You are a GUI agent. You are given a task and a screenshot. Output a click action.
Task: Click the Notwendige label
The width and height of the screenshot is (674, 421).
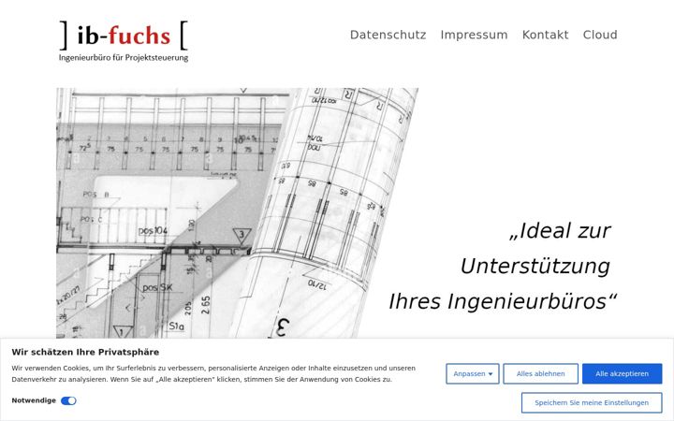tap(34, 400)
